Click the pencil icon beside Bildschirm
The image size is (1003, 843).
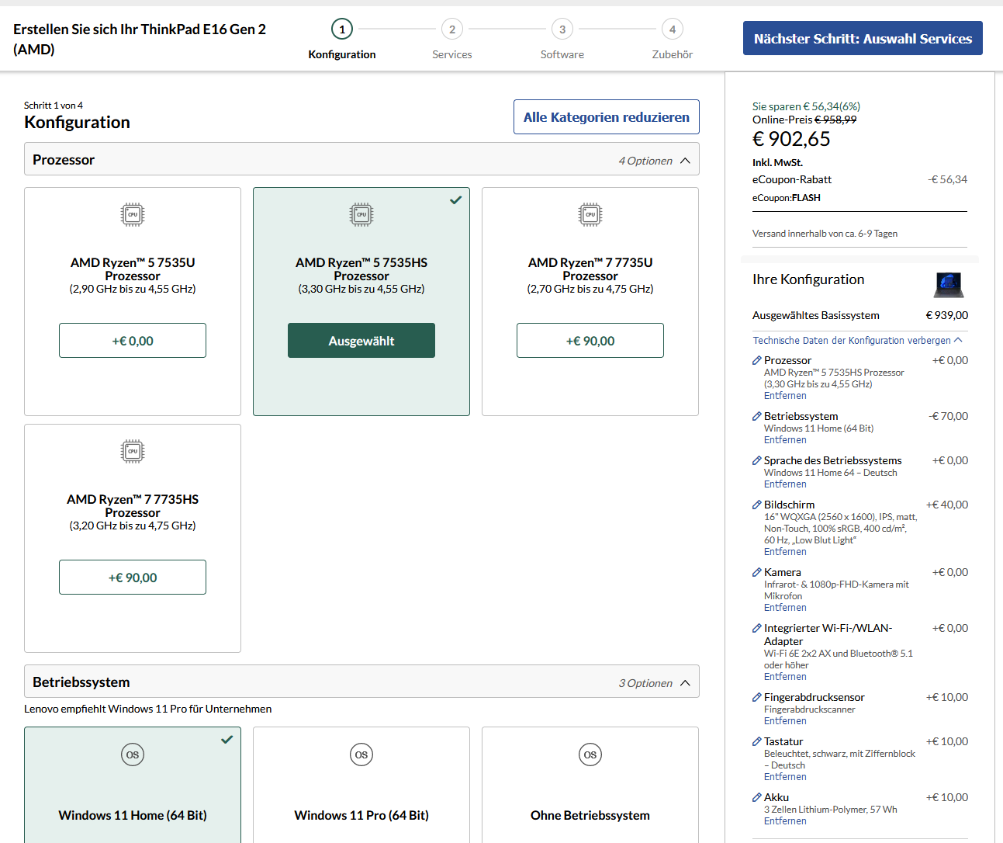click(756, 505)
